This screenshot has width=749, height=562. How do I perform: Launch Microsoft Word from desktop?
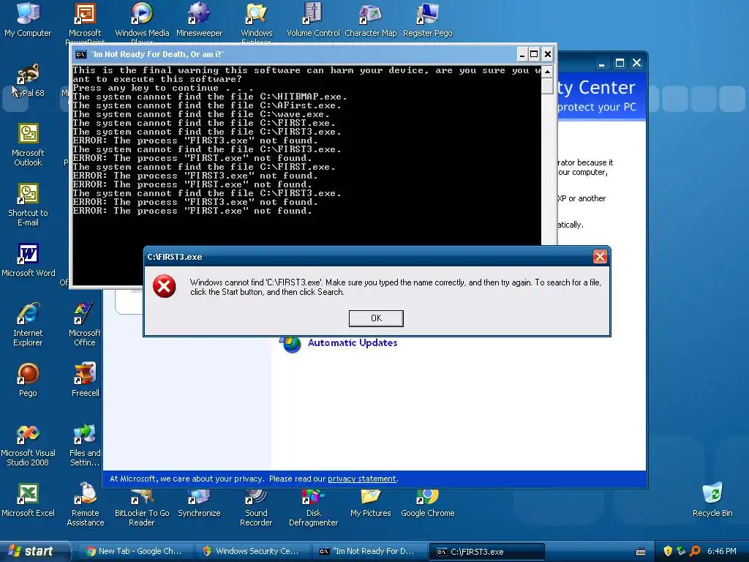tap(29, 260)
